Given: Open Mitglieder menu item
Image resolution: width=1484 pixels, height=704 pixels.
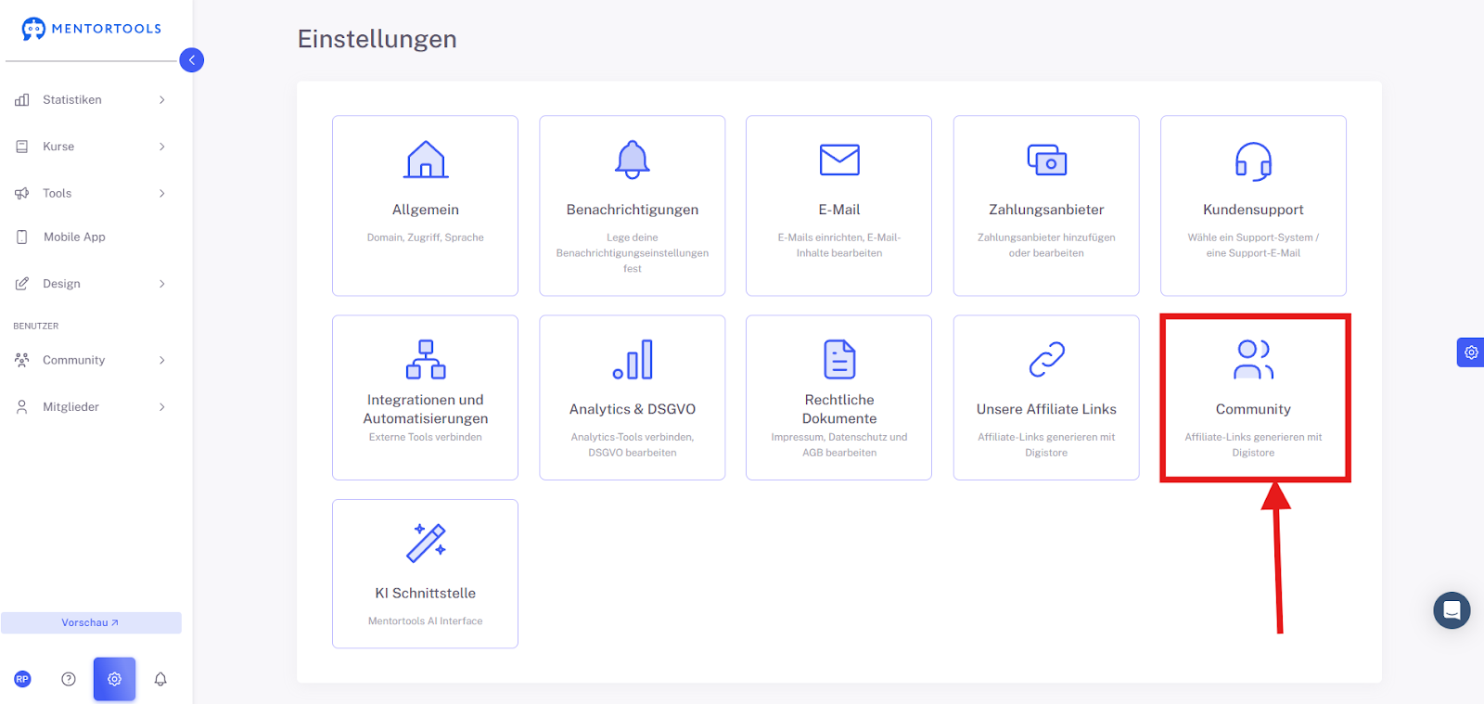Looking at the screenshot, I should click(x=70, y=407).
